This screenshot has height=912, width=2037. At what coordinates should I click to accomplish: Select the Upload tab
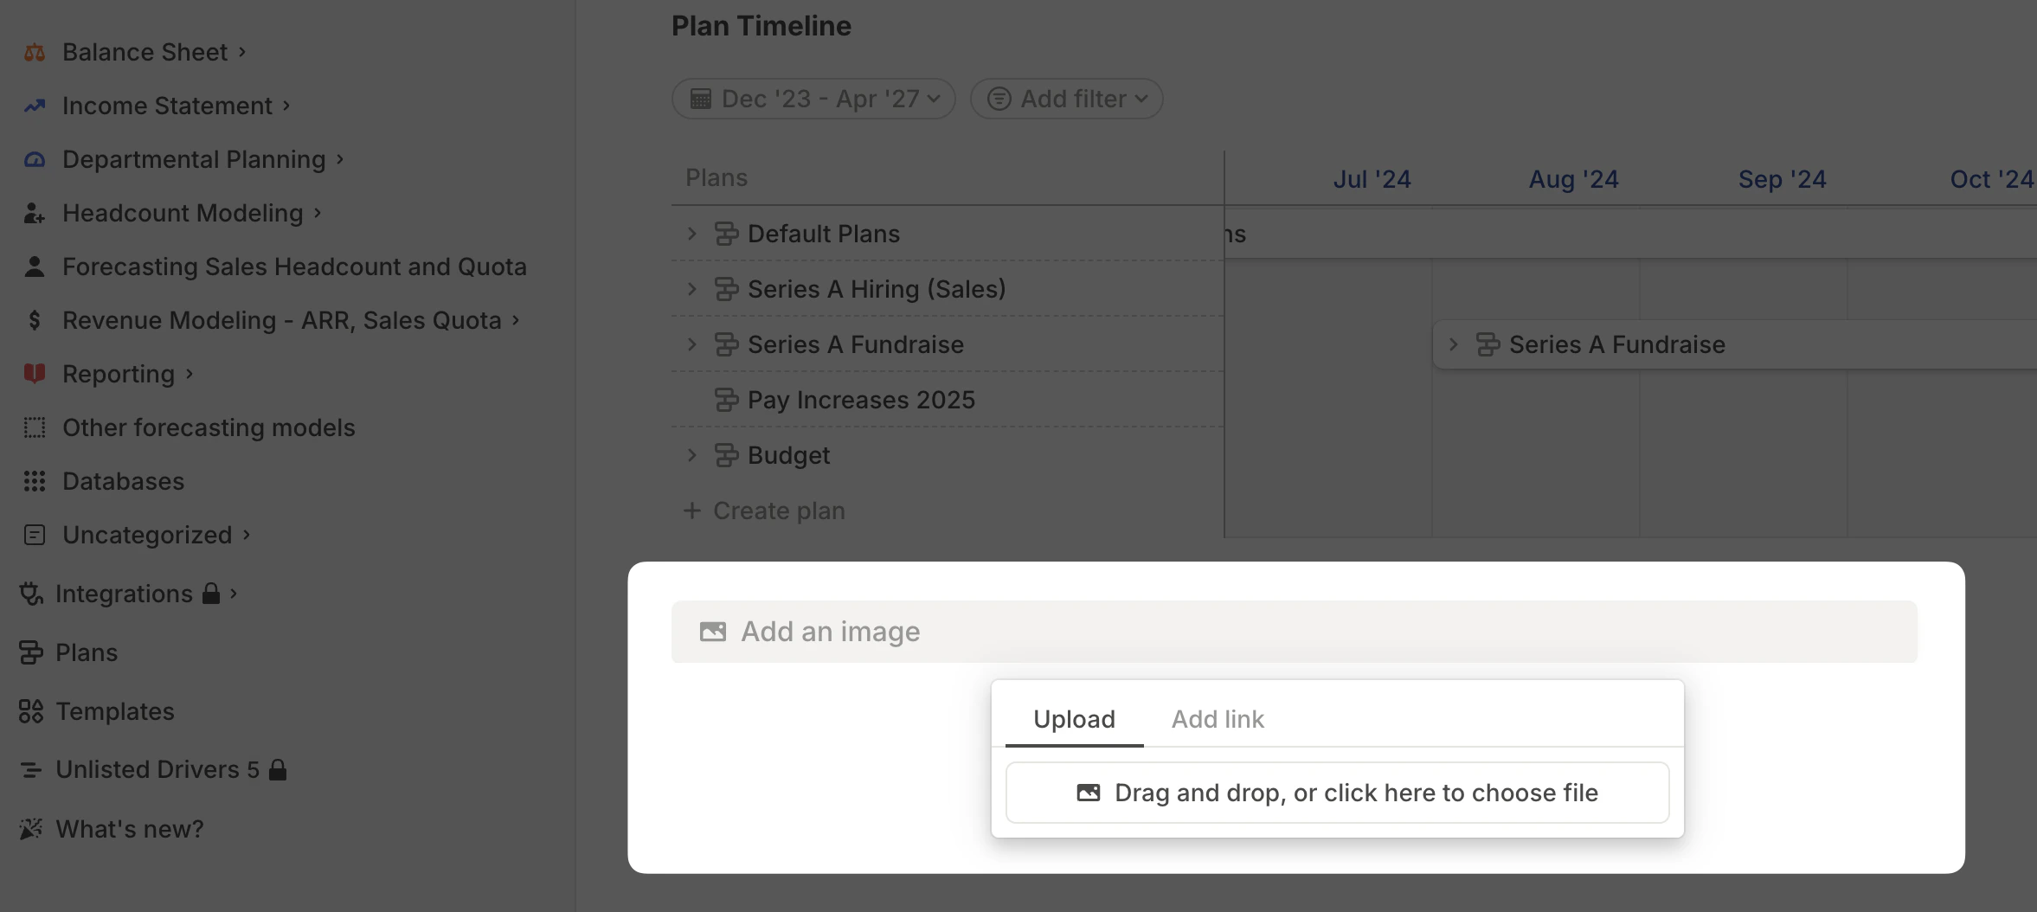click(1073, 719)
